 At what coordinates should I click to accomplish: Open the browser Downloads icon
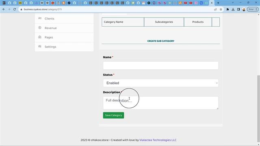click(x=233, y=9)
